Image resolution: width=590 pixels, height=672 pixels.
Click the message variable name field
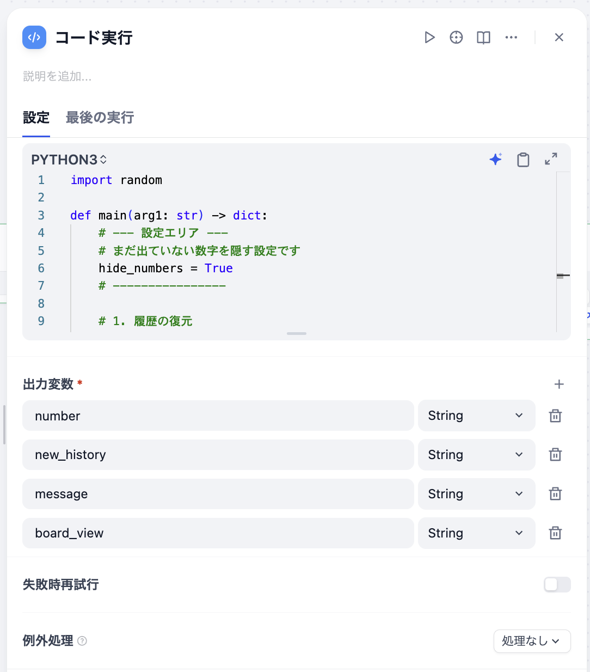pos(218,494)
